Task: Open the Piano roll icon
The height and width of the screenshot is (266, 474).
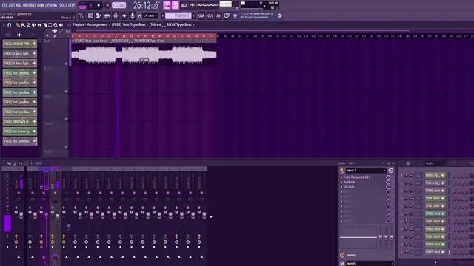Action: (x=99, y=16)
